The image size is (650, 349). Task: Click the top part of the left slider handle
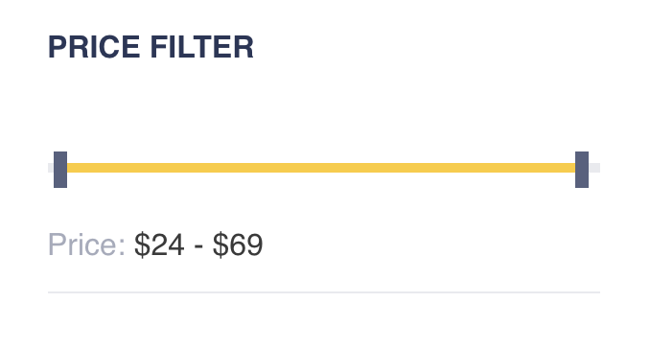60,157
